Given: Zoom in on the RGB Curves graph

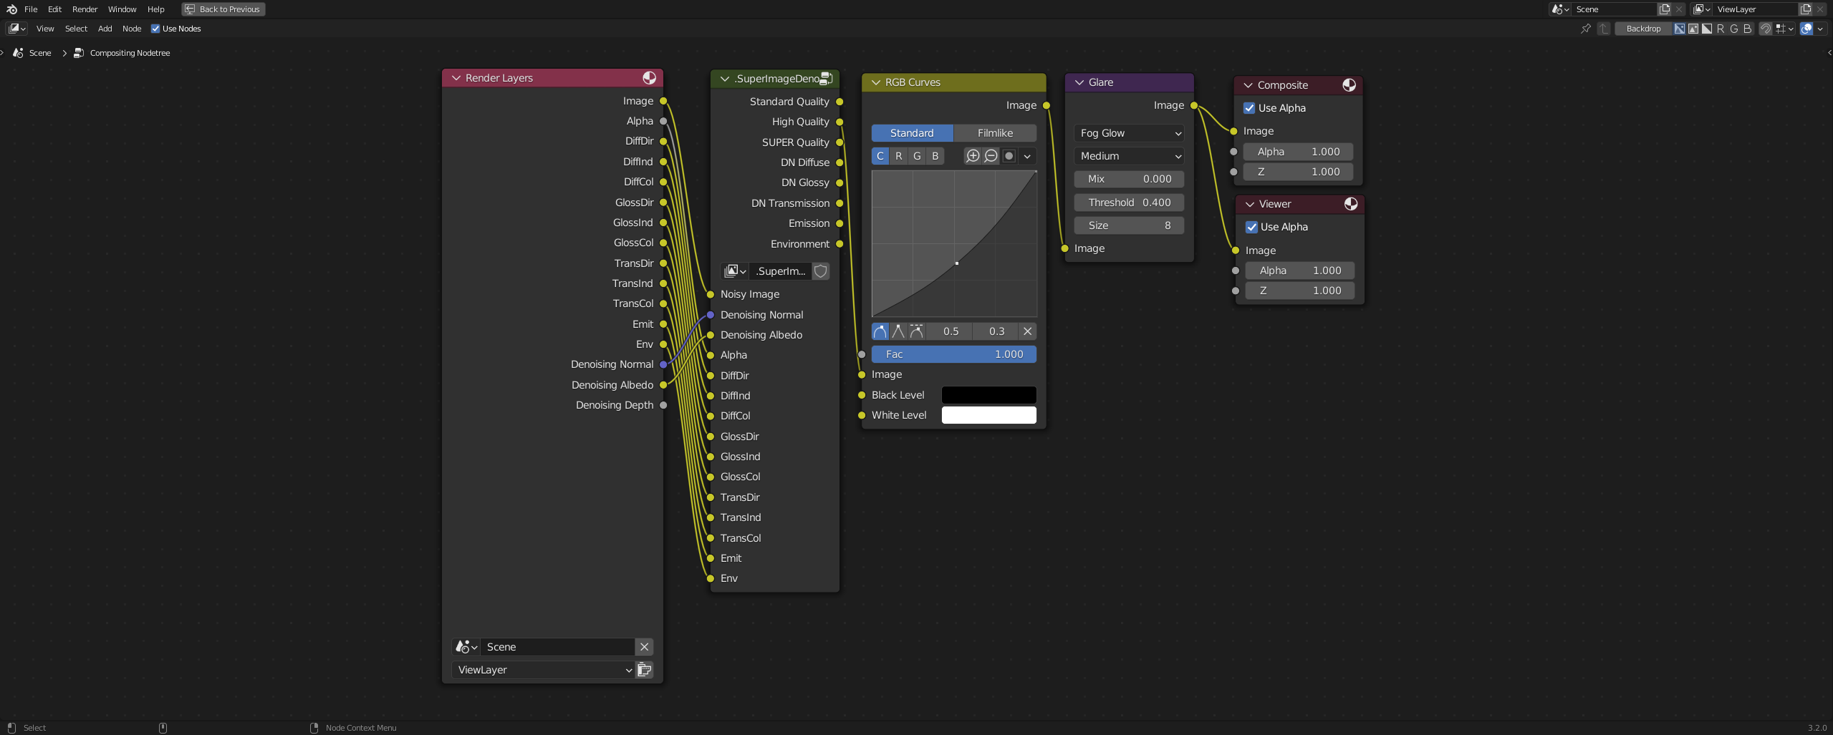Looking at the screenshot, I should click(x=972, y=156).
